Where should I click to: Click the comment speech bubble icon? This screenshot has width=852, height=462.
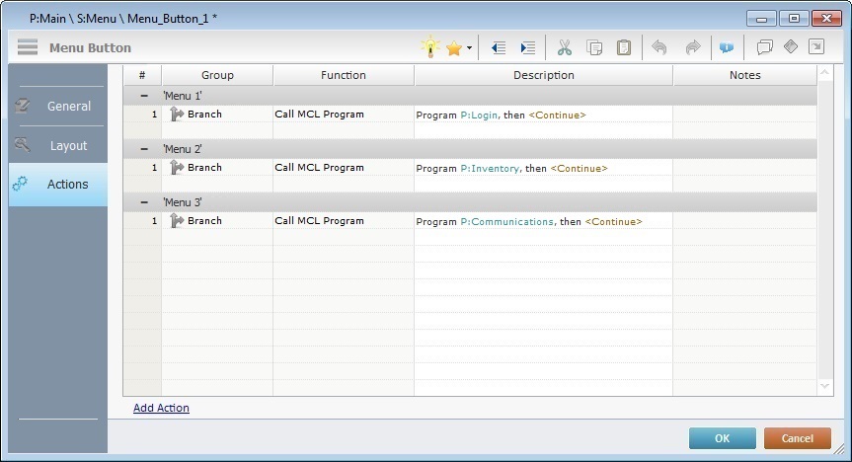(x=764, y=47)
